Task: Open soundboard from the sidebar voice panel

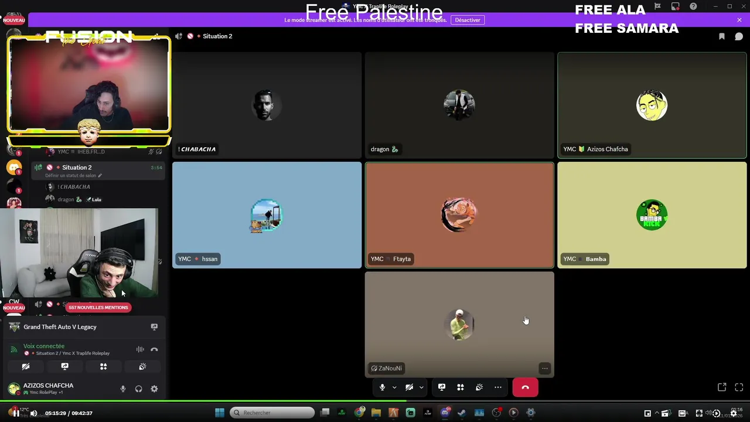Action: point(142,367)
